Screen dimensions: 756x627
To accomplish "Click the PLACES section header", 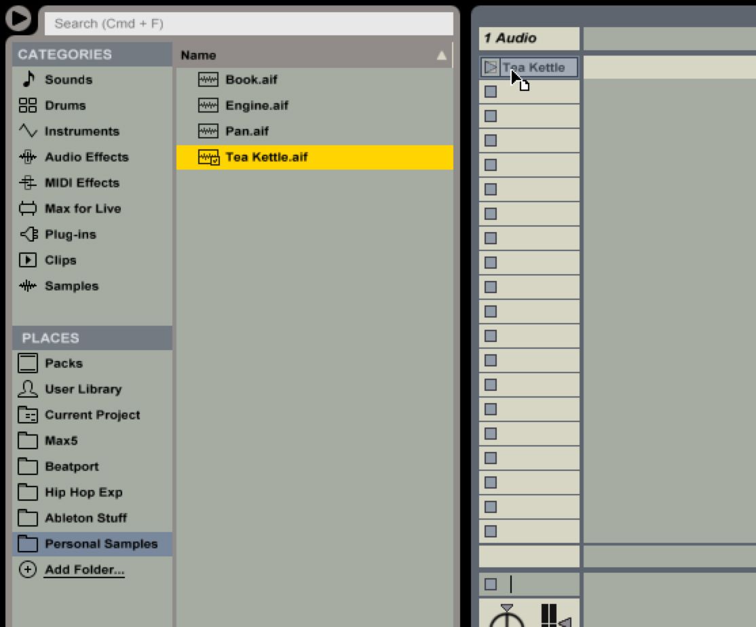I will (x=92, y=337).
